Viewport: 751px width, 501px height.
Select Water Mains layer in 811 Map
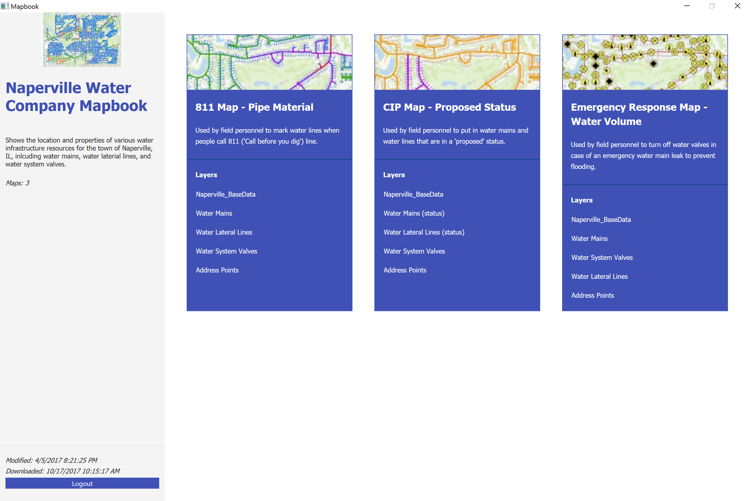(214, 213)
